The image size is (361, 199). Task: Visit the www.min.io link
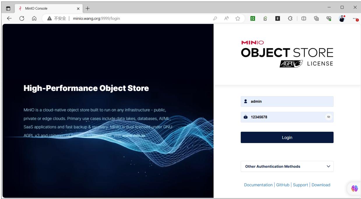[133, 135]
